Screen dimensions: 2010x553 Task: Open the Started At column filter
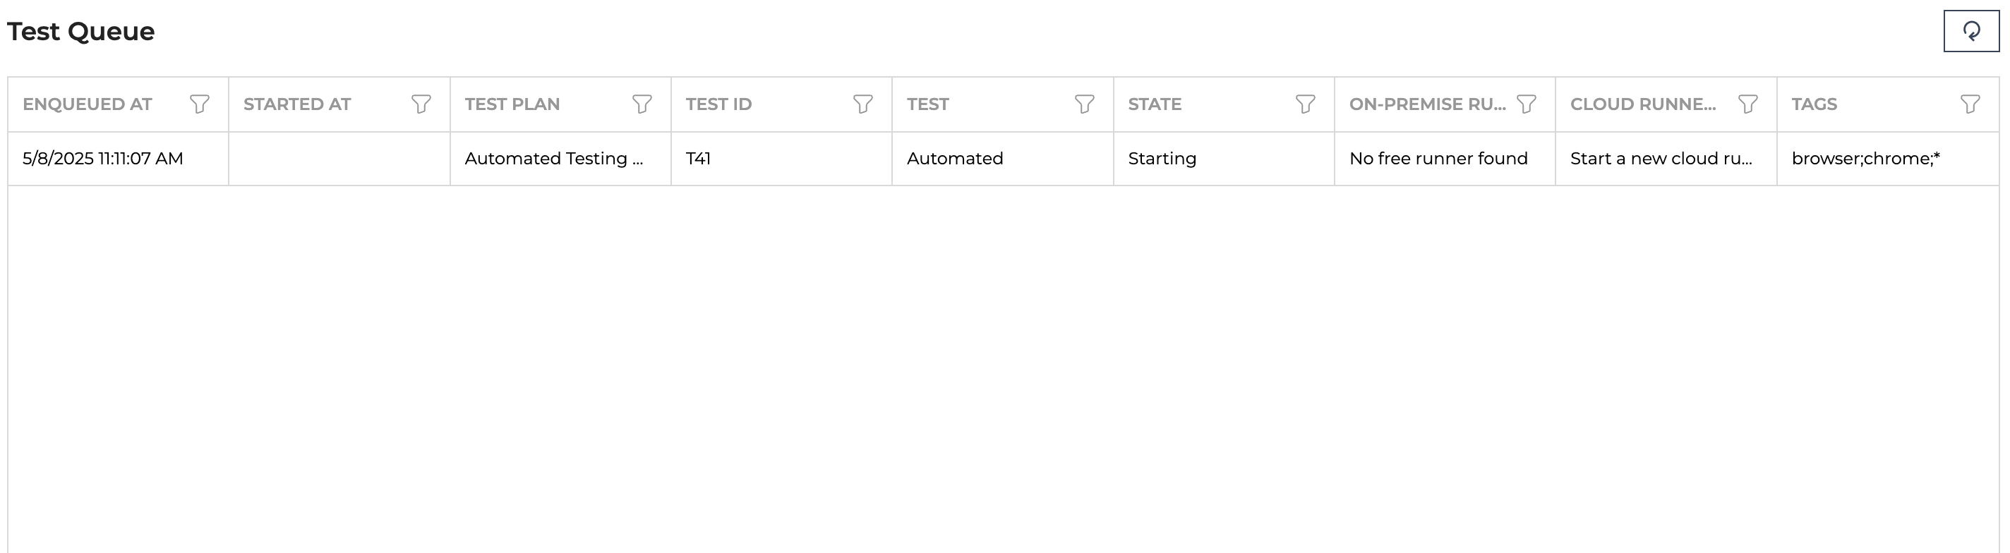pyautogui.click(x=421, y=104)
